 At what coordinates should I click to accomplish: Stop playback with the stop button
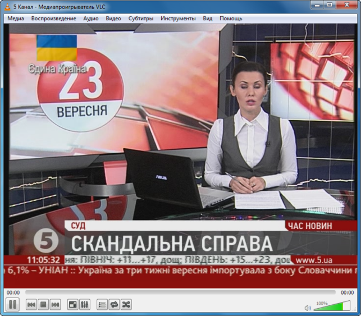pyautogui.click(x=43, y=305)
